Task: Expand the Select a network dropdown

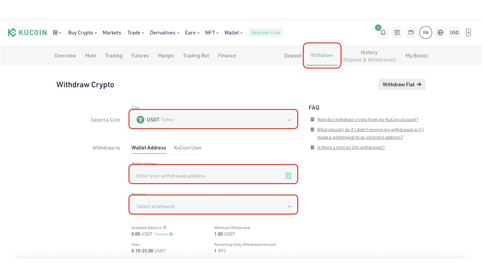Action: click(214, 206)
